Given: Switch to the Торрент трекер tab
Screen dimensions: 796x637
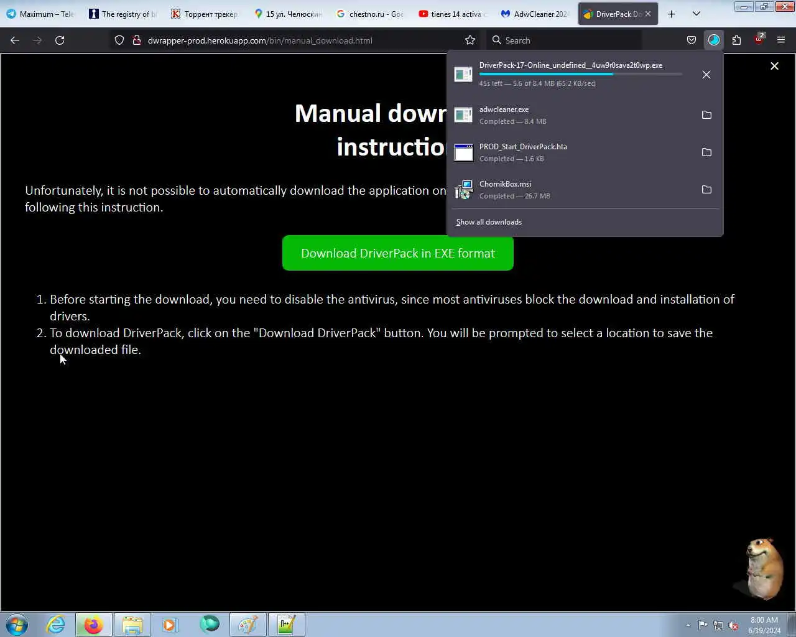Looking at the screenshot, I should click(x=205, y=14).
